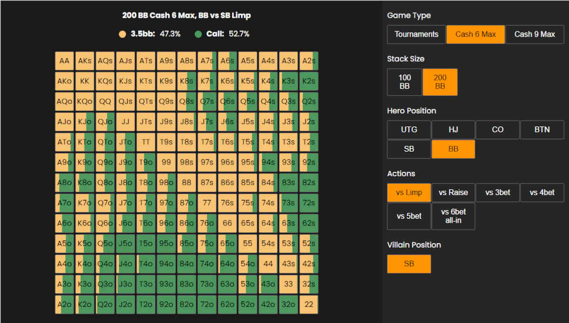The width and height of the screenshot is (569, 323).
Task: Pick the 72o hand cell
Action: click(207, 305)
